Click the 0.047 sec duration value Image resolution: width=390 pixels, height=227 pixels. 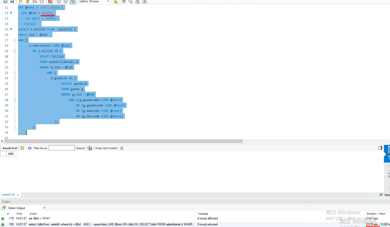pyautogui.click(x=372, y=218)
